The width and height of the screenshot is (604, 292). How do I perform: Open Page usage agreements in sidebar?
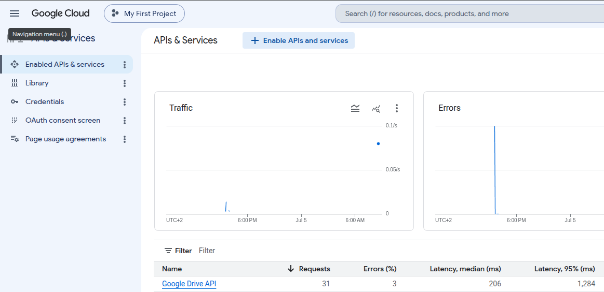pyautogui.click(x=65, y=139)
